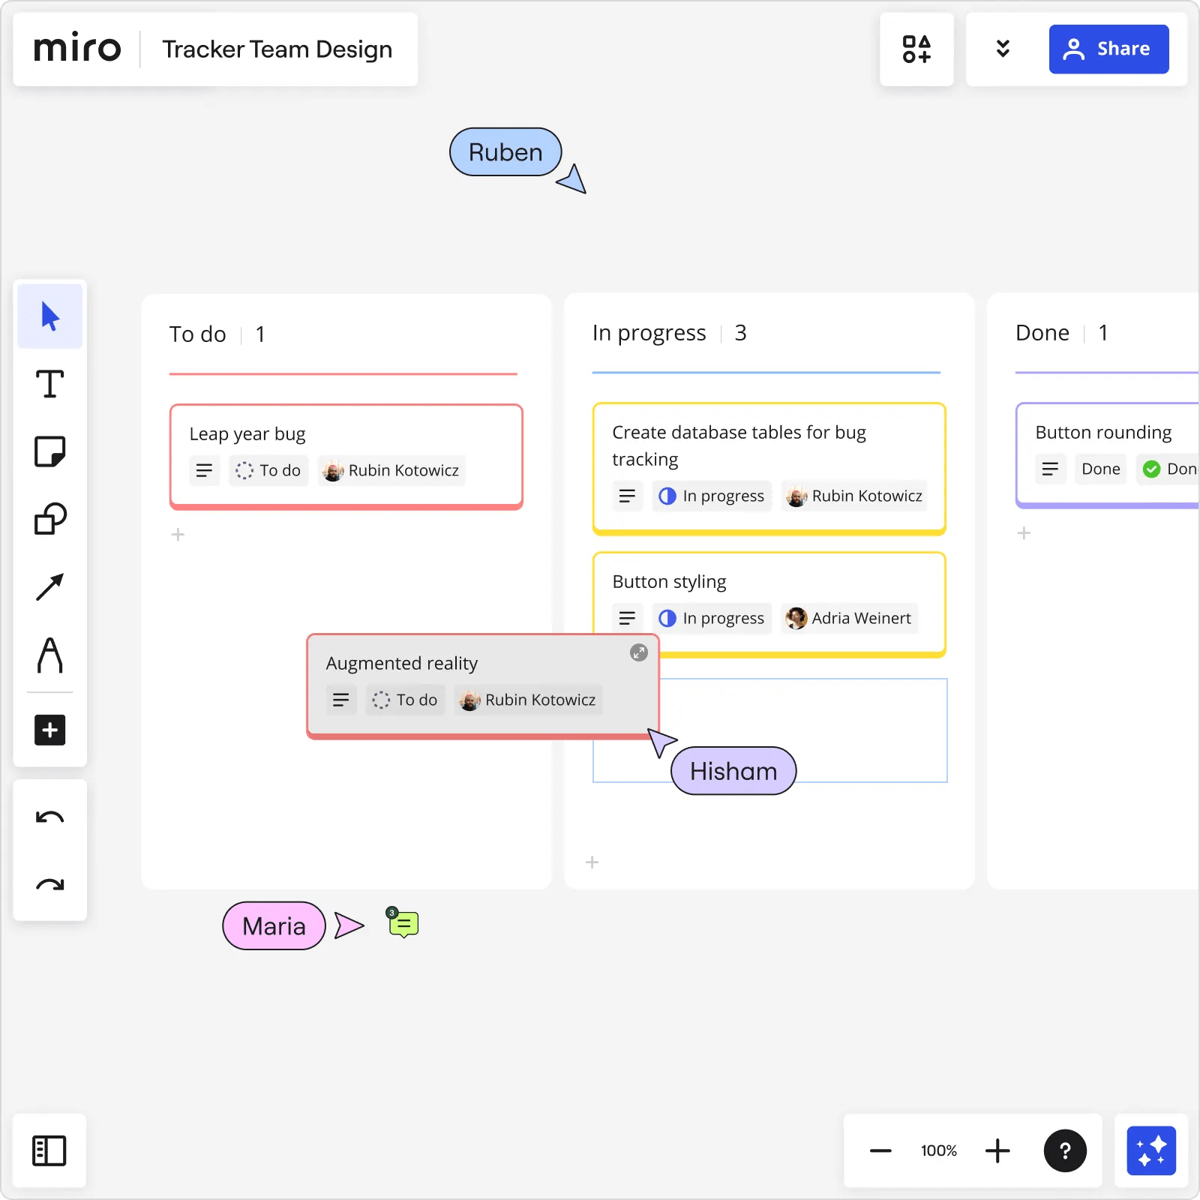Redo the last action
1200x1200 pixels.
(49, 885)
